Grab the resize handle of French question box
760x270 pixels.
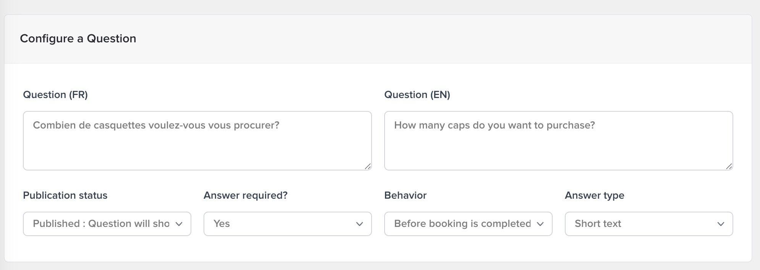coord(367,166)
